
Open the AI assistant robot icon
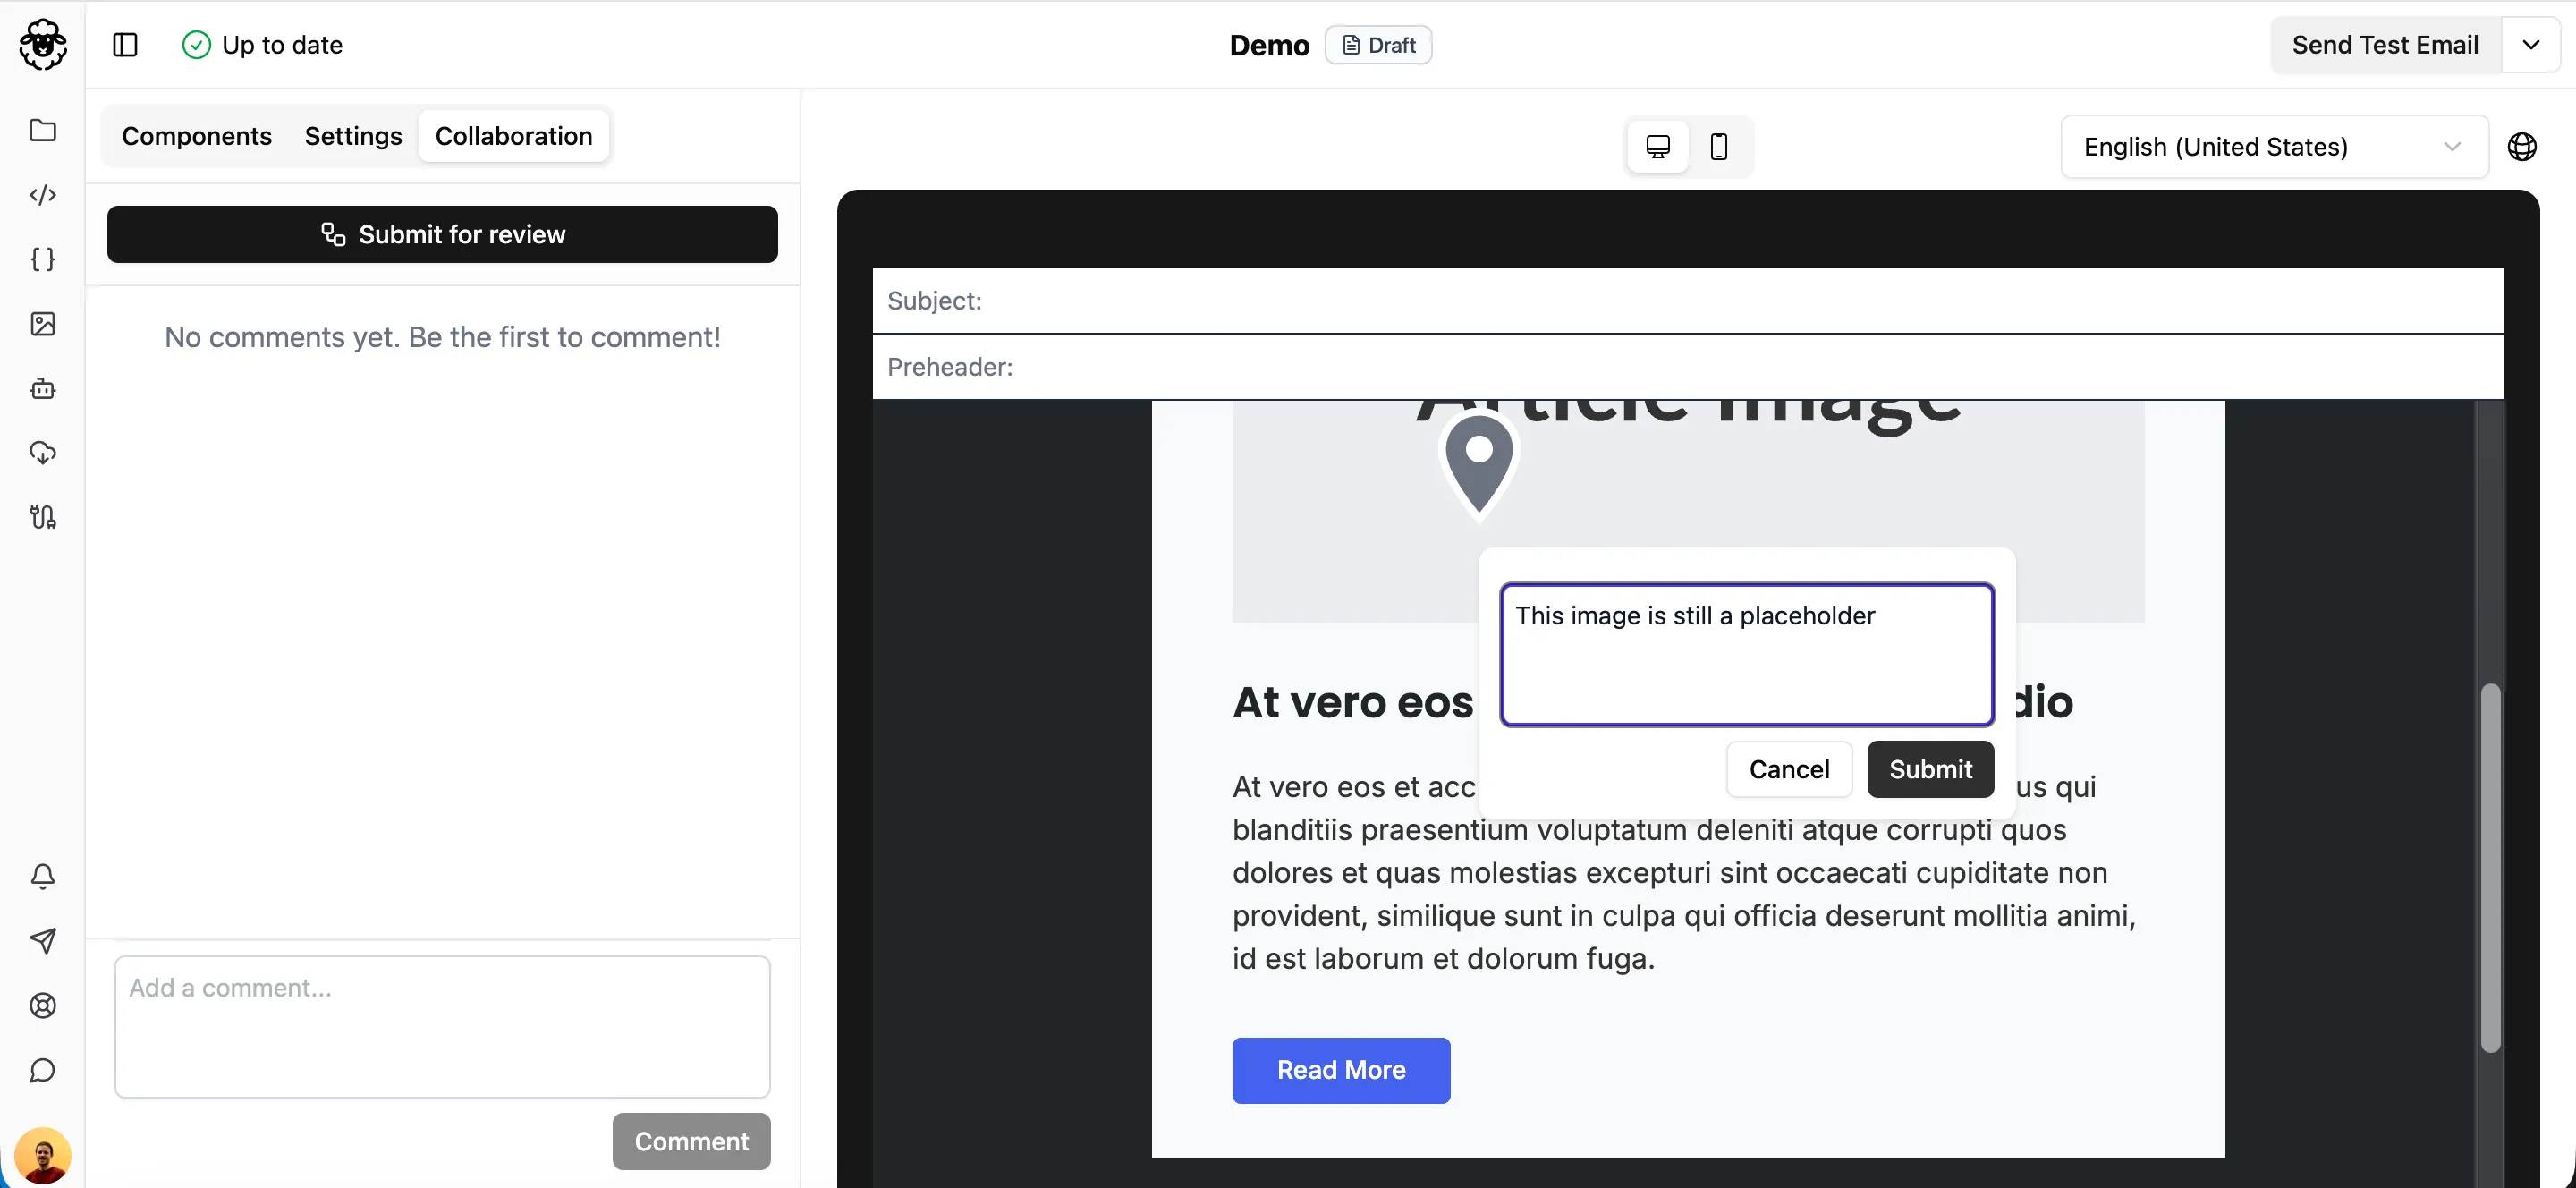point(43,389)
